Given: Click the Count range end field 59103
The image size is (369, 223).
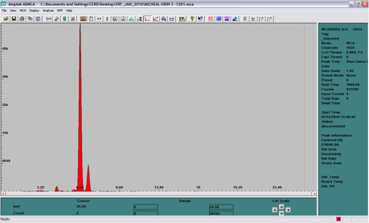Looking at the screenshot, I should tap(221, 213).
